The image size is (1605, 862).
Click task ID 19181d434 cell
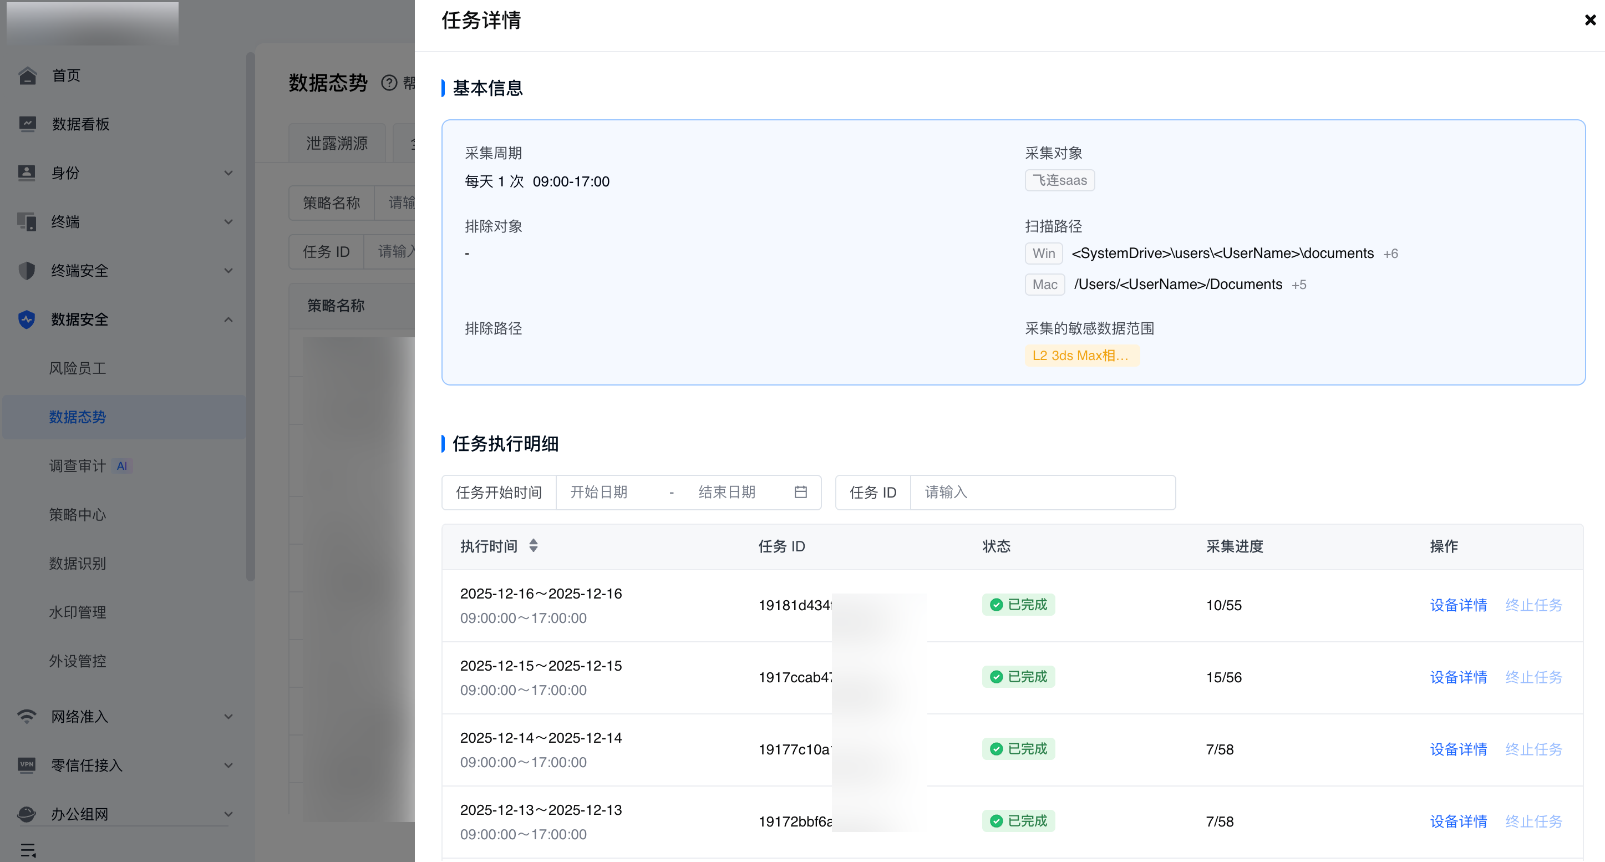795,605
